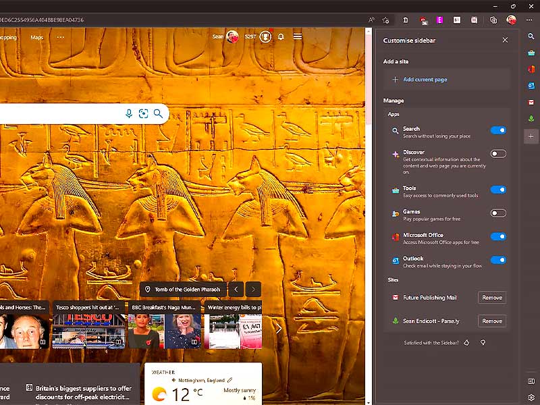Add this page to favourites star icon
540x405 pixels.
[385, 20]
